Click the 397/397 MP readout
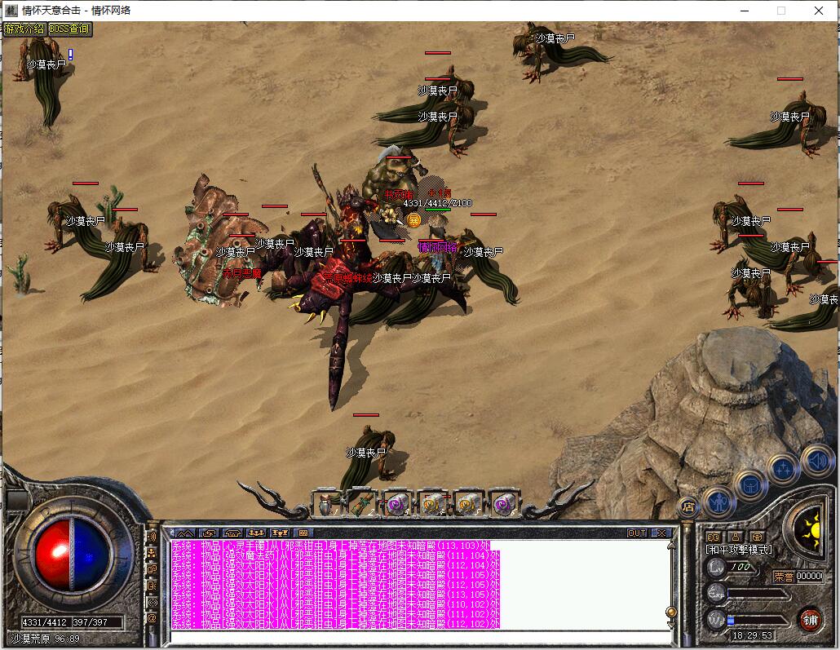This screenshot has height=650, width=840. coord(90,622)
